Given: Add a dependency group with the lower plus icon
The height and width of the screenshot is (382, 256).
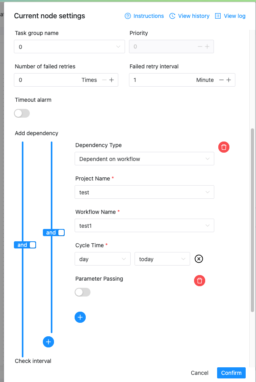Looking at the screenshot, I should pyautogui.click(x=48, y=341).
